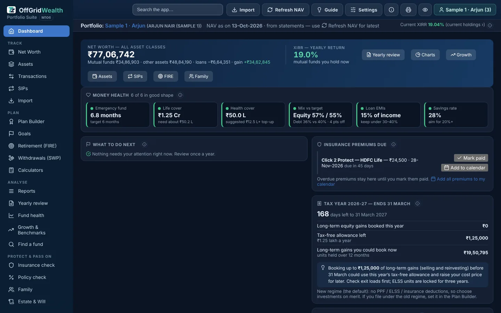Open Settings from the toolbar
Viewport: 501px width, 313px height.
click(x=364, y=10)
